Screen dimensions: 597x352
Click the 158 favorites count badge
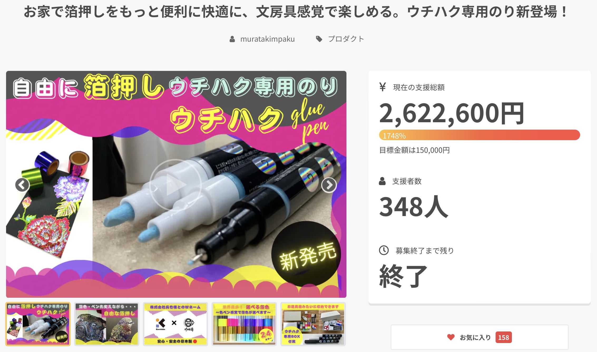point(503,338)
